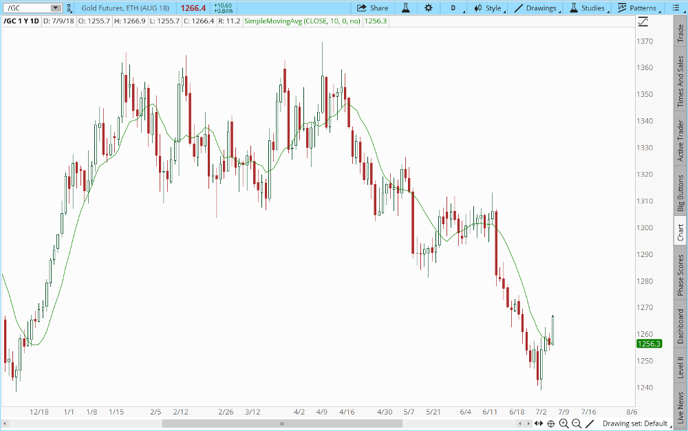
Task: Open the Studies menu
Action: (x=587, y=8)
